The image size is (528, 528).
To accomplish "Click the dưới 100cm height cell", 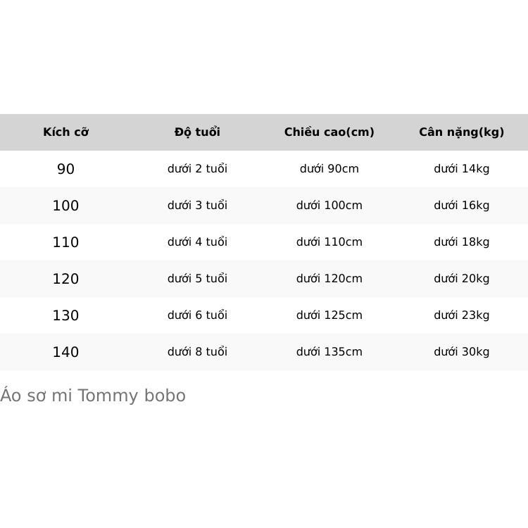I will point(329,205).
